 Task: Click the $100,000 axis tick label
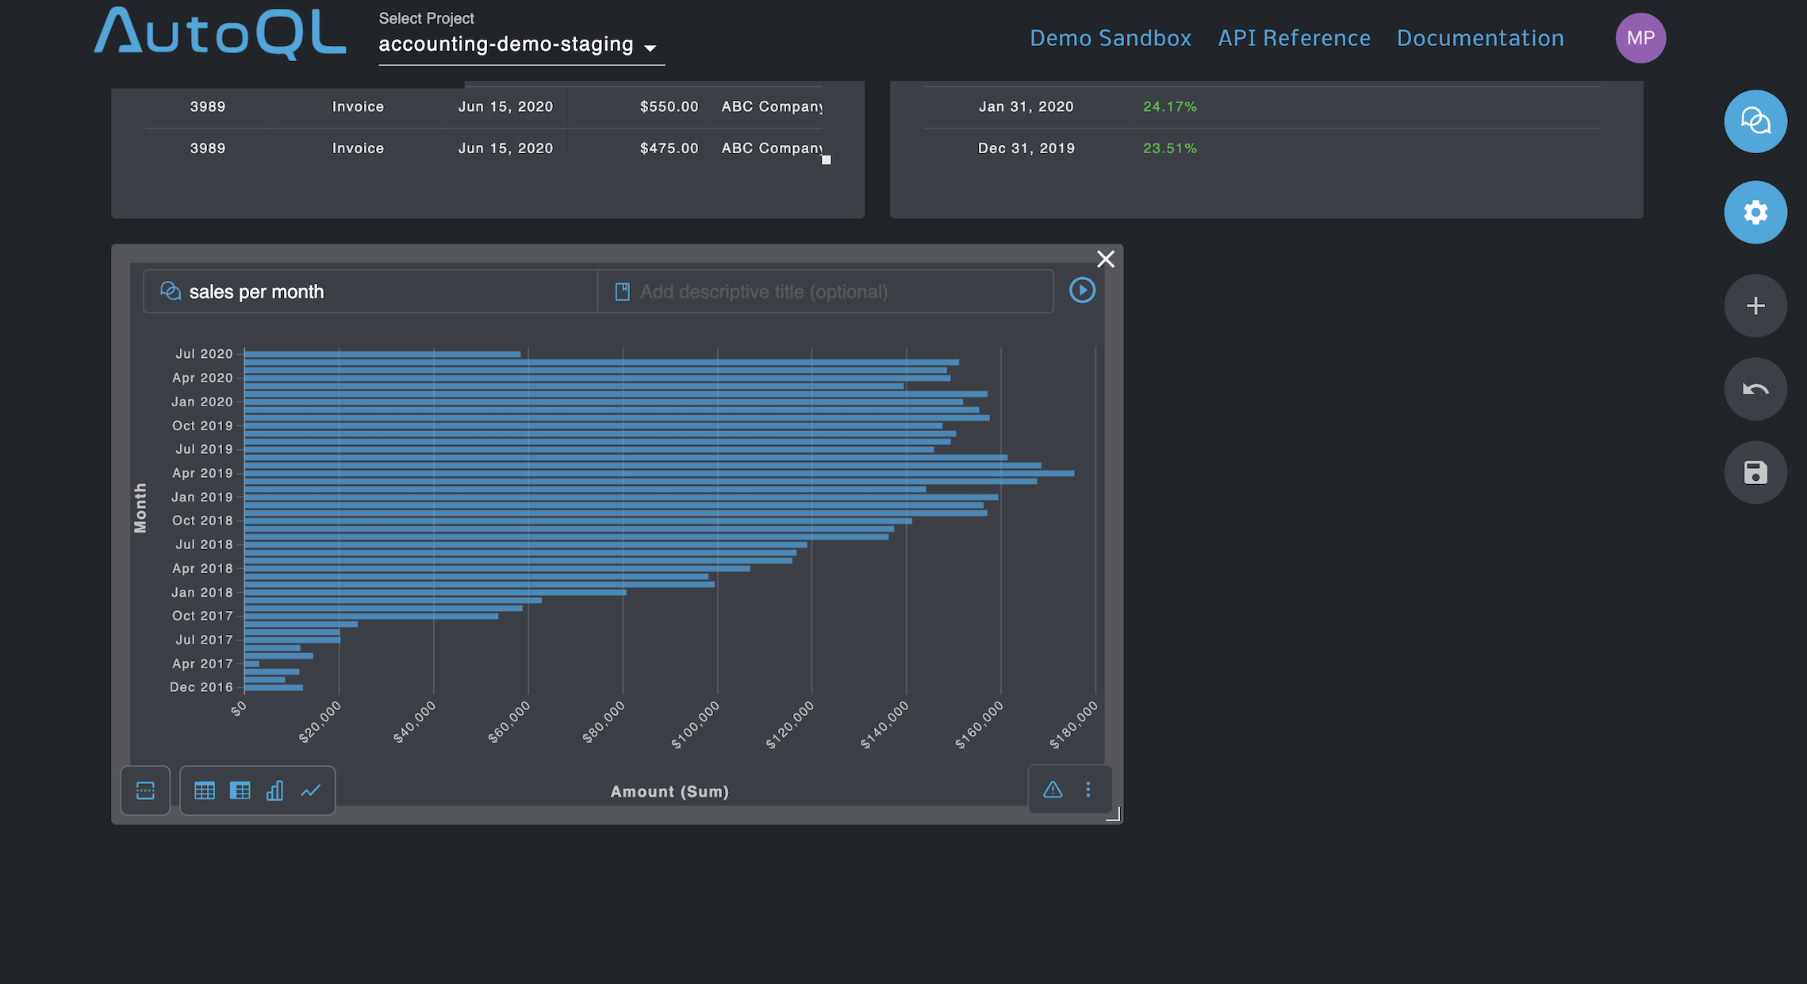pos(696,725)
